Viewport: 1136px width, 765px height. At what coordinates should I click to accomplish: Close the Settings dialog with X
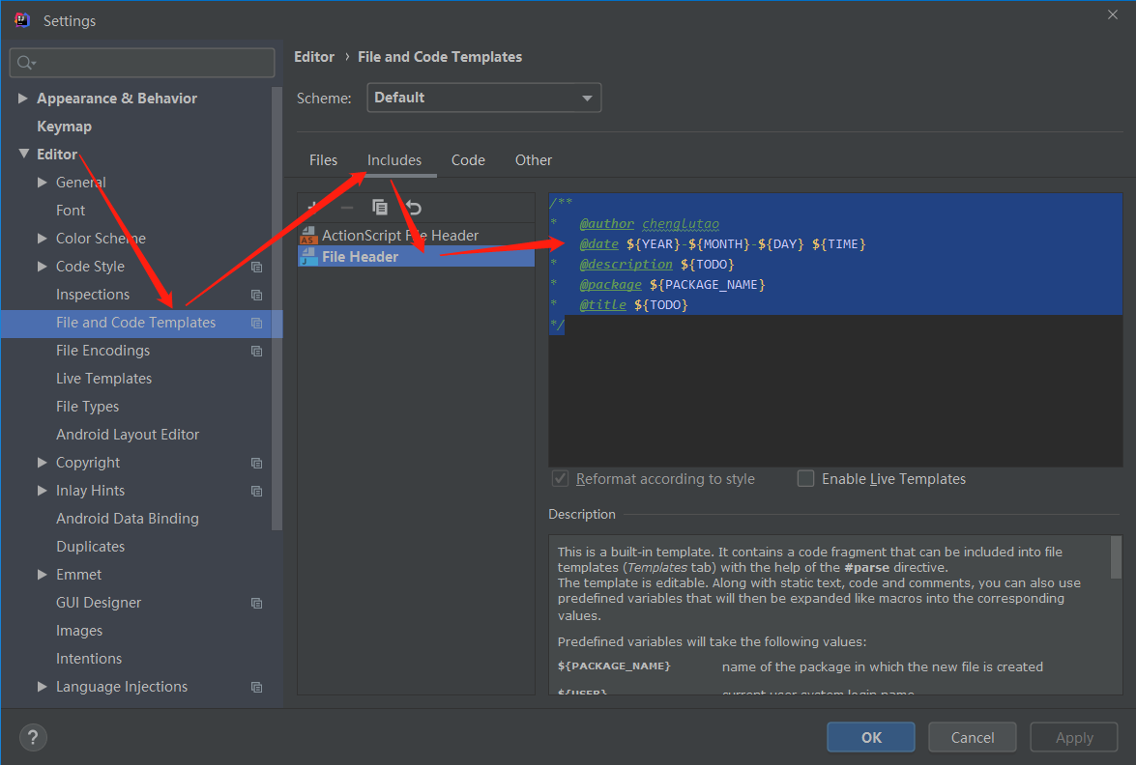(1113, 14)
